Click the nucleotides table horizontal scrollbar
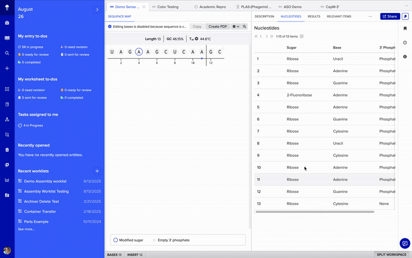 315,212
